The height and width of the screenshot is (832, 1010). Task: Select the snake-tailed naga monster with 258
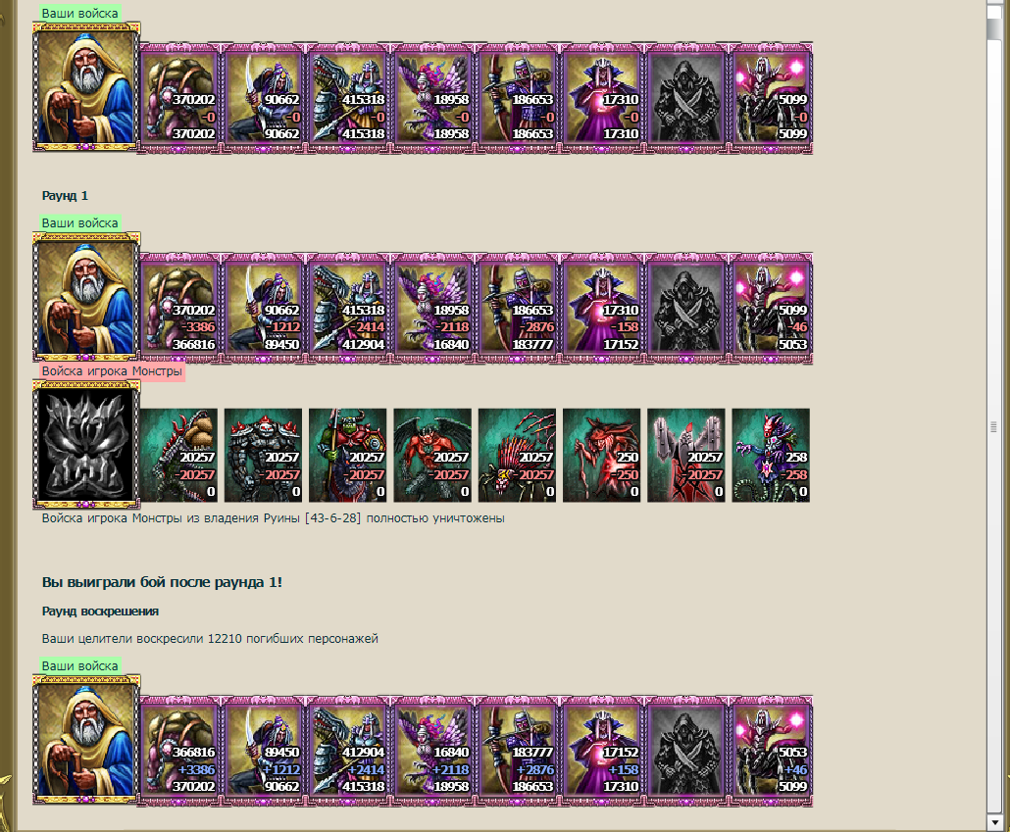[x=771, y=456]
